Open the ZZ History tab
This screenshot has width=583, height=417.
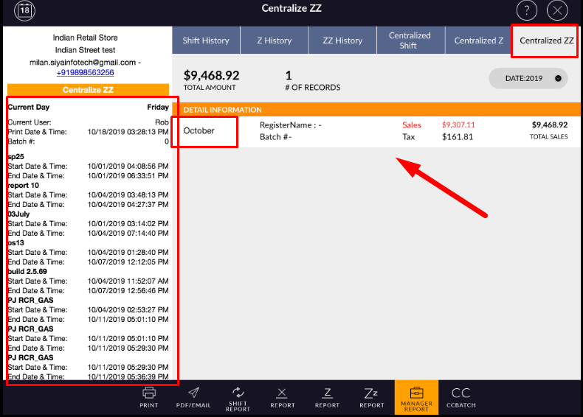click(x=342, y=41)
